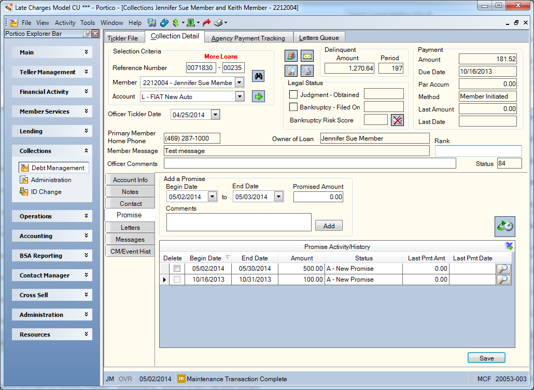Click the red arrow toolbar icon
This screenshot has height=390, width=534.
[206, 23]
